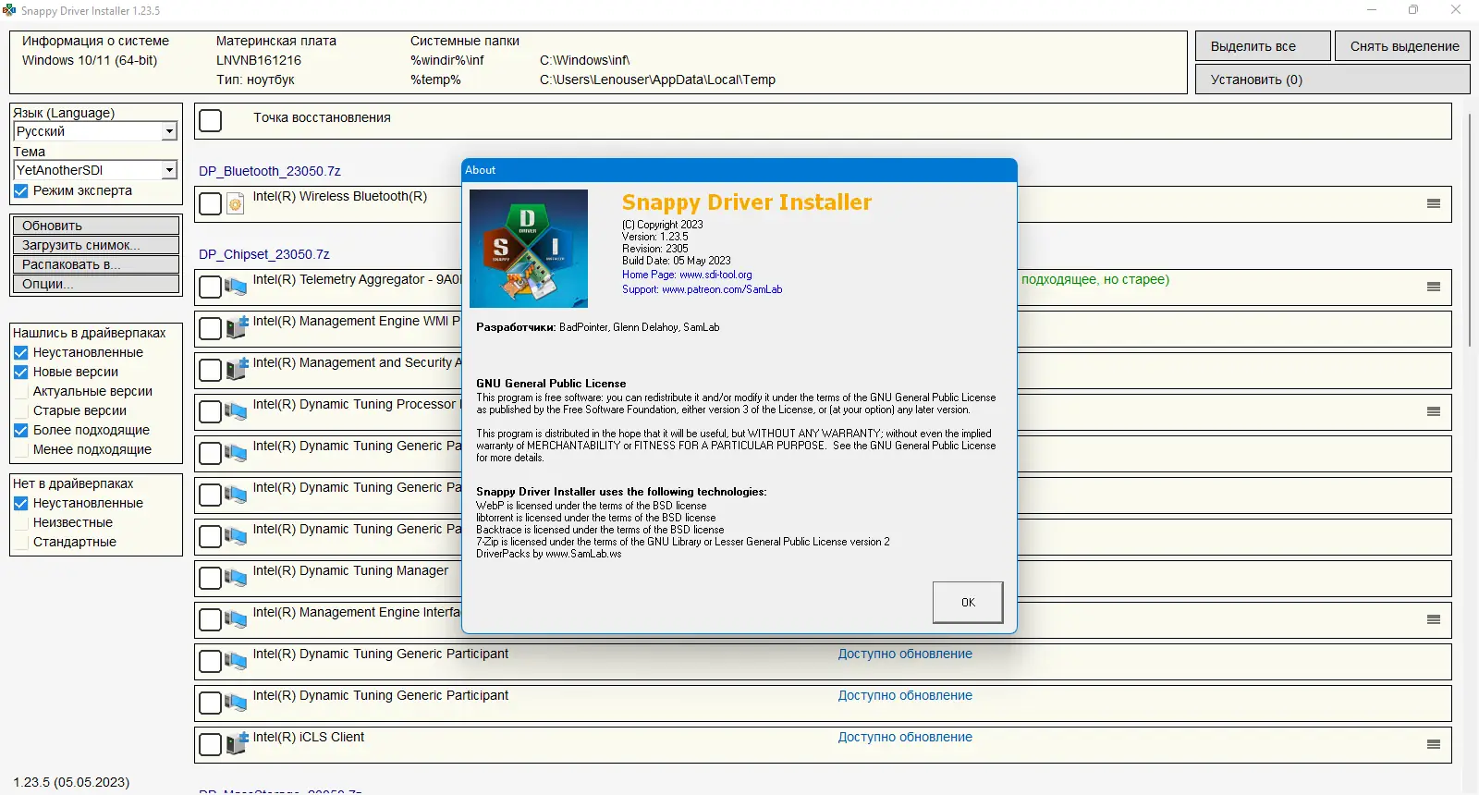Click Доступно обновление on the iCLS Client row

click(x=905, y=737)
